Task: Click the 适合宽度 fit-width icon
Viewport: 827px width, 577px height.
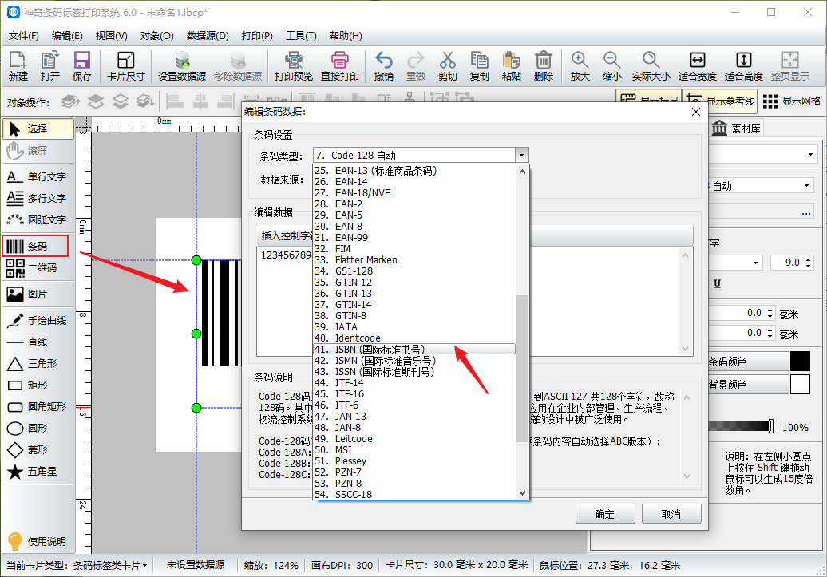Action: point(698,64)
